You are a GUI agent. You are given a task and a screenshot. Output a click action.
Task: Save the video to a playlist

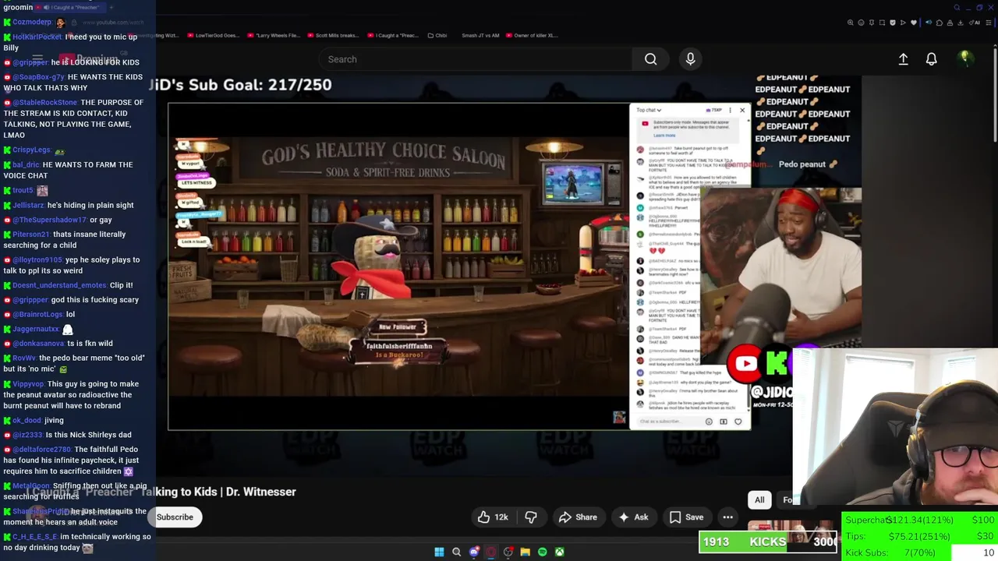[686, 517]
